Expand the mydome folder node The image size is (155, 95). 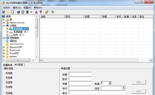click(4, 56)
